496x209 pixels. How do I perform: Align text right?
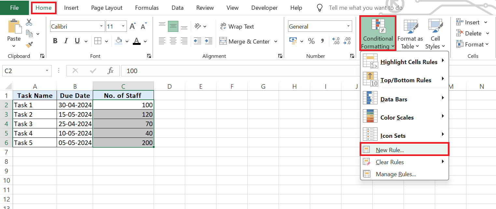point(184,41)
